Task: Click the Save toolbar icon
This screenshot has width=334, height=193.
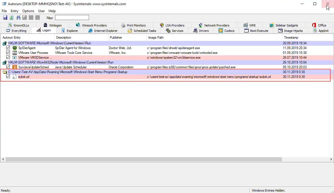Action: coord(5,18)
